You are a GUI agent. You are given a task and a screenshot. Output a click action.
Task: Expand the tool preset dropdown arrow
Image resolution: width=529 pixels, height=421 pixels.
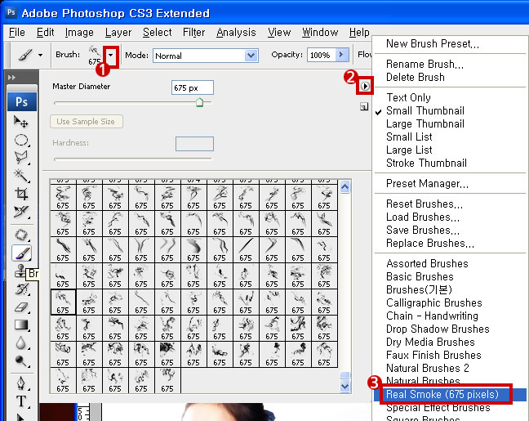click(41, 55)
